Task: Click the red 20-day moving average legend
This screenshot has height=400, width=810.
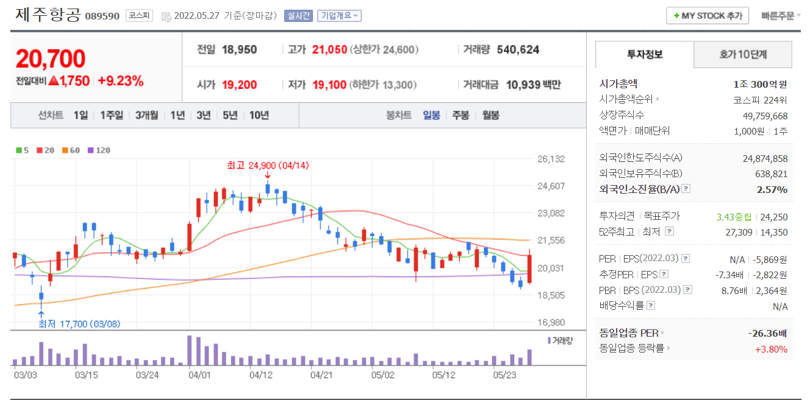Action: click(46, 150)
